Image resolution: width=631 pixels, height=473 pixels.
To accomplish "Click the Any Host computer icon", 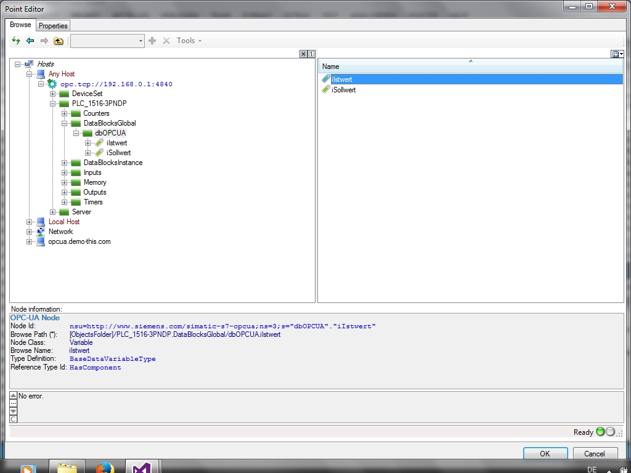I will [41, 74].
